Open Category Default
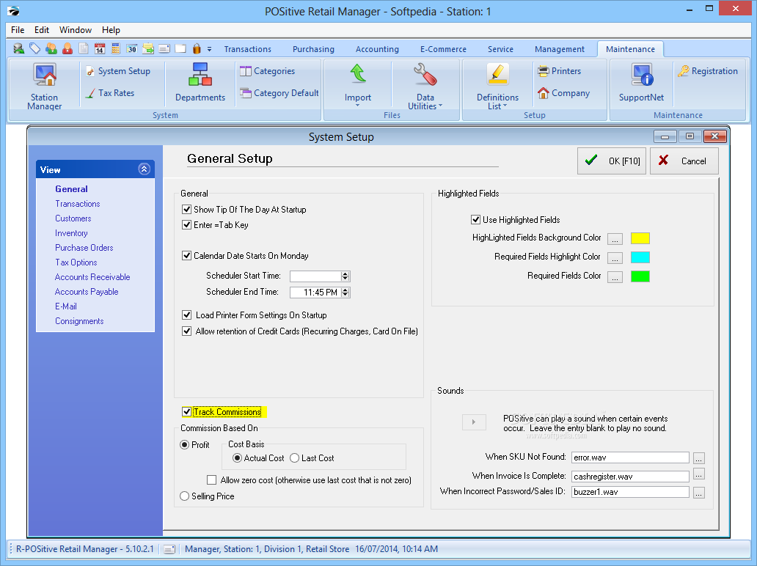The height and width of the screenshot is (566, 757). (x=279, y=93)
